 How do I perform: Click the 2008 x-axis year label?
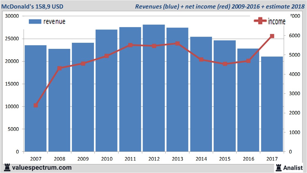pos(59,159)
